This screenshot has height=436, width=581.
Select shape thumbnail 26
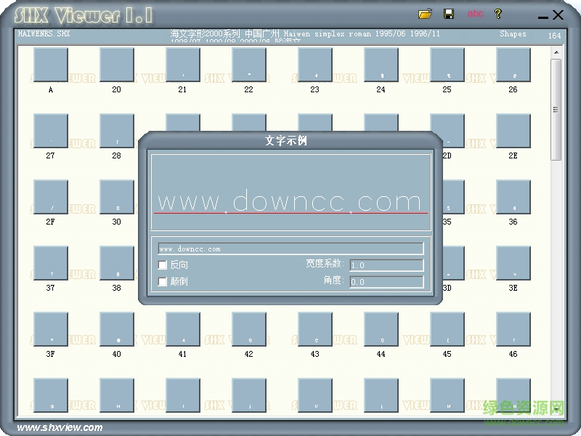(x=513, y=65)
